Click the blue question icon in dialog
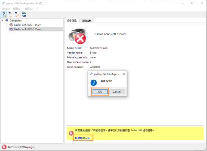The image size is (207, 151). pyautogui.click(x=94, y=83)
